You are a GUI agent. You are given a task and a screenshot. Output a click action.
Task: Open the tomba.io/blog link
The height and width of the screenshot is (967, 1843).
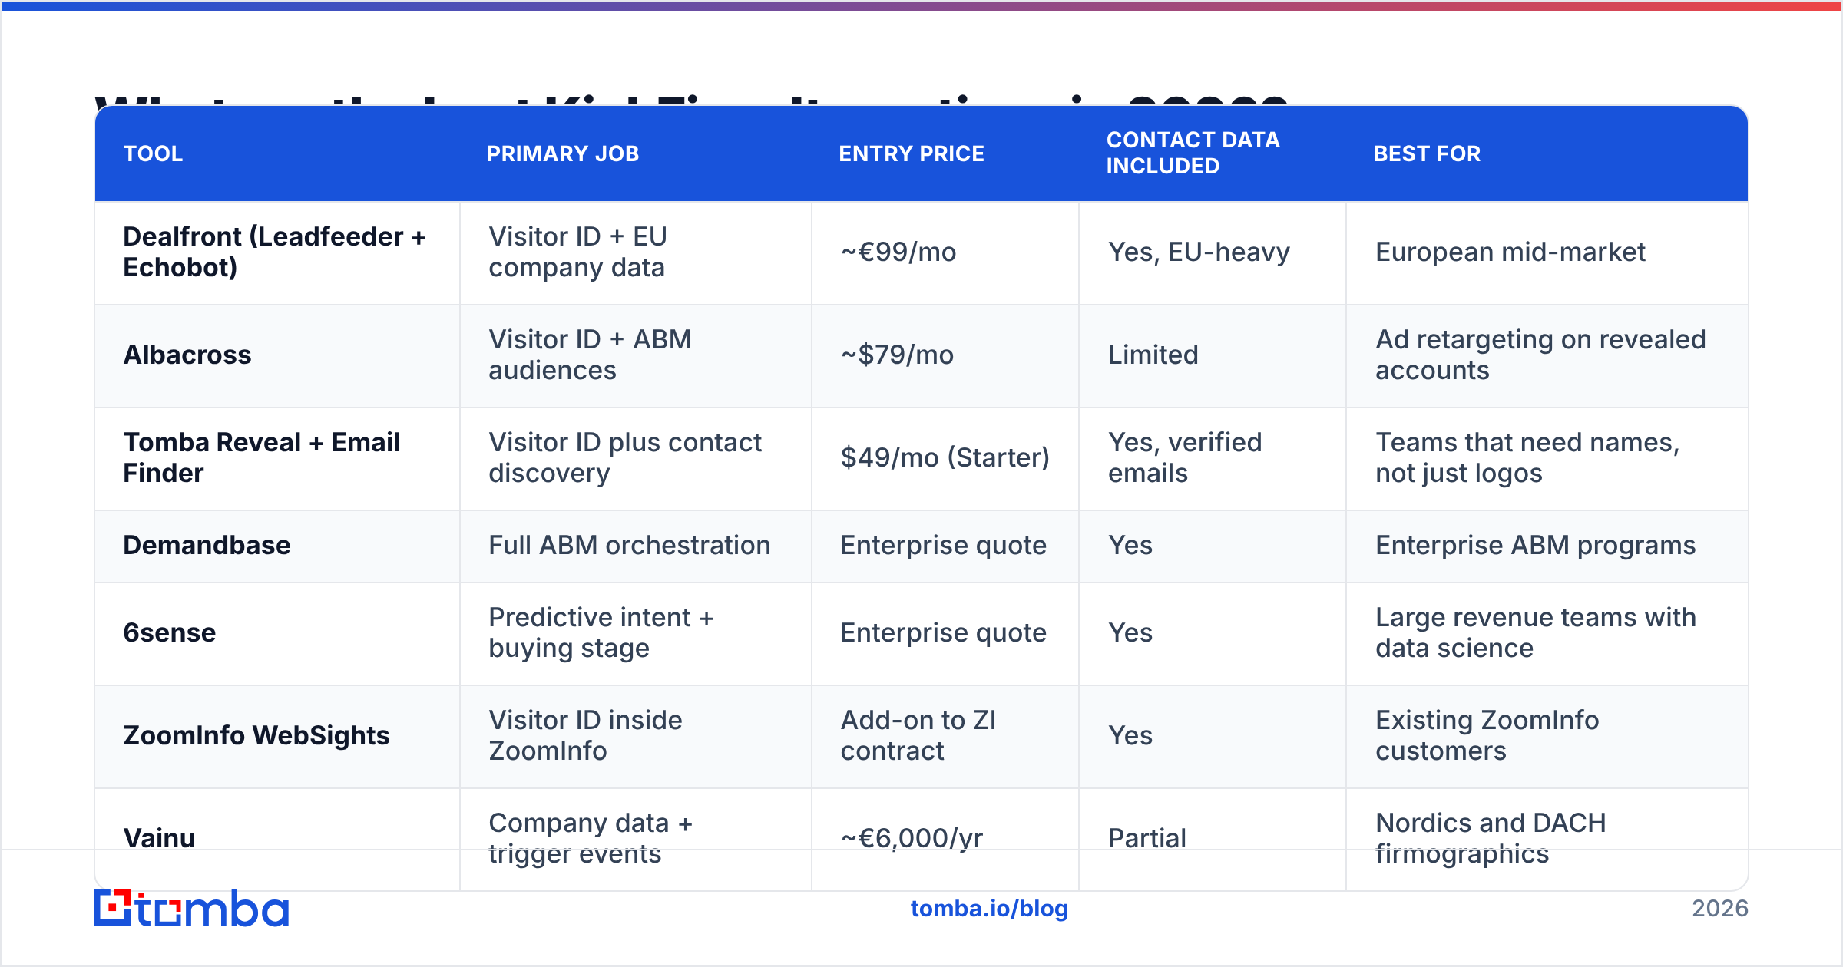(989, 909)
